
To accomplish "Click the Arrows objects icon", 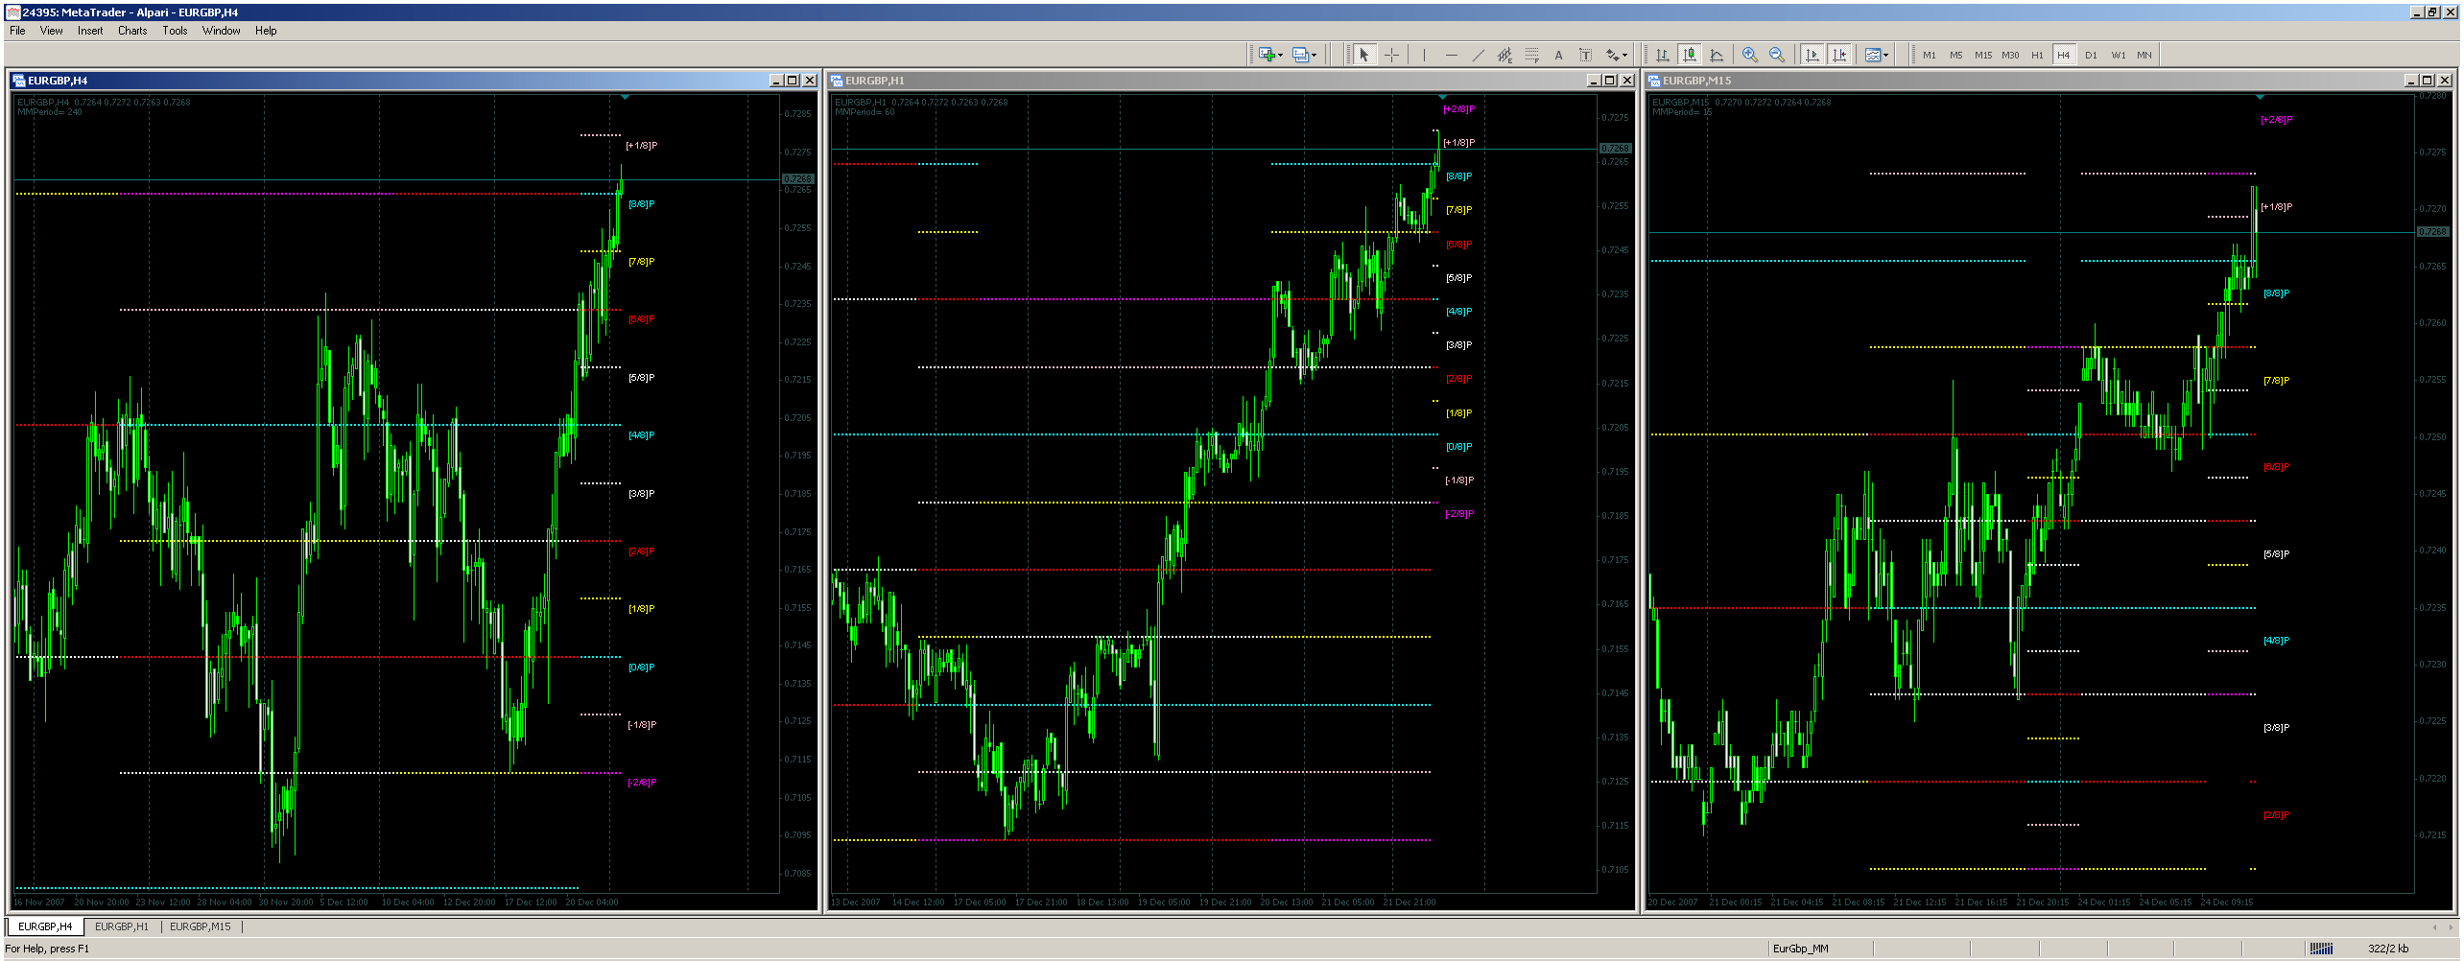I will tap(1613, 55).
